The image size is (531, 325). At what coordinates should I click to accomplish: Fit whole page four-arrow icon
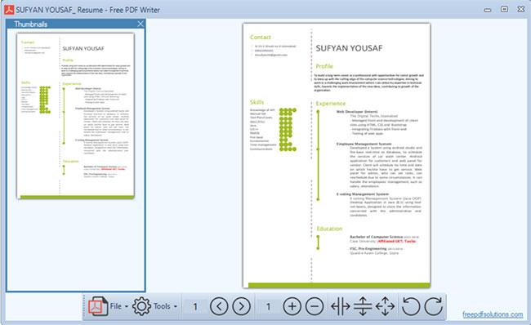click(385, 306)
